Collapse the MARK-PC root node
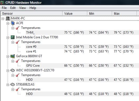The width and height of the screenshot is (139, 101). pyautogui.click(x=3, y=19)
